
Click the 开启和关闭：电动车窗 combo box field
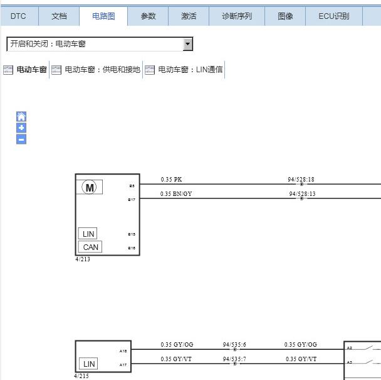[x=100, y=44]
